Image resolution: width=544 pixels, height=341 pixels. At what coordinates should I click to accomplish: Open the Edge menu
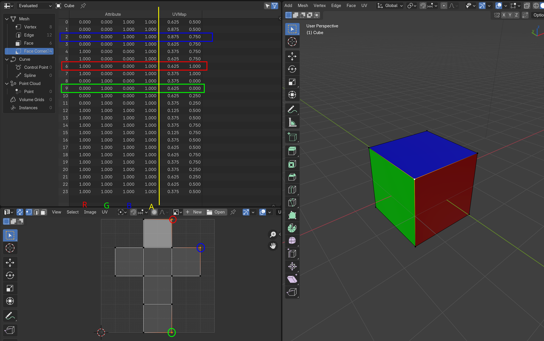click(336, 6)
